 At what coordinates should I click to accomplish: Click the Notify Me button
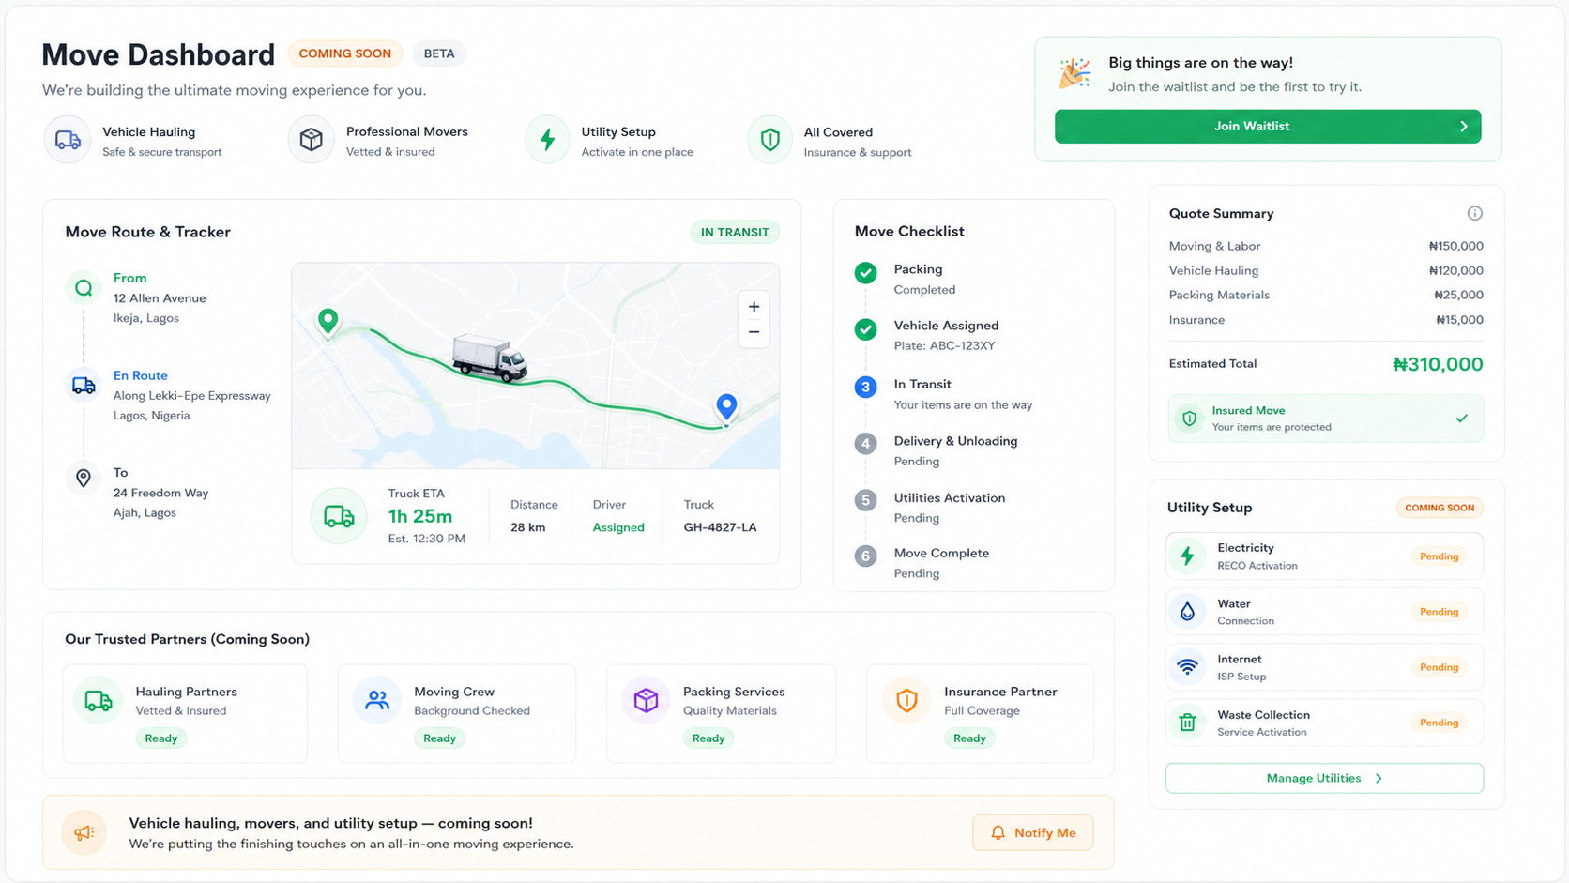[1032, 832]
